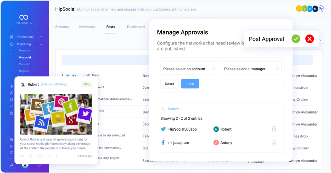Reply to Robert's post with arrow icon

pyautogui.click(x=22, y=156)
